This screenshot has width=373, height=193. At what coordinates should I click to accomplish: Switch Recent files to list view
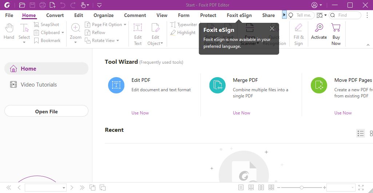click(361, 134)
